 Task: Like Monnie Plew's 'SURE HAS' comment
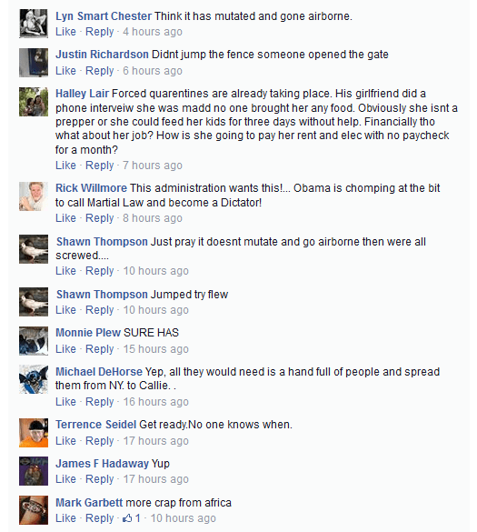pyautogui.click(x=65, y=349)
